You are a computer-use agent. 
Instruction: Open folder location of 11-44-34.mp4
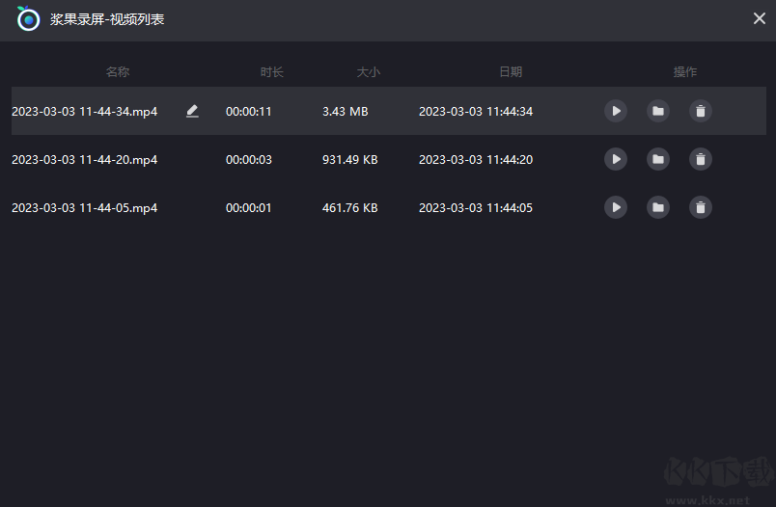point(658,111)
